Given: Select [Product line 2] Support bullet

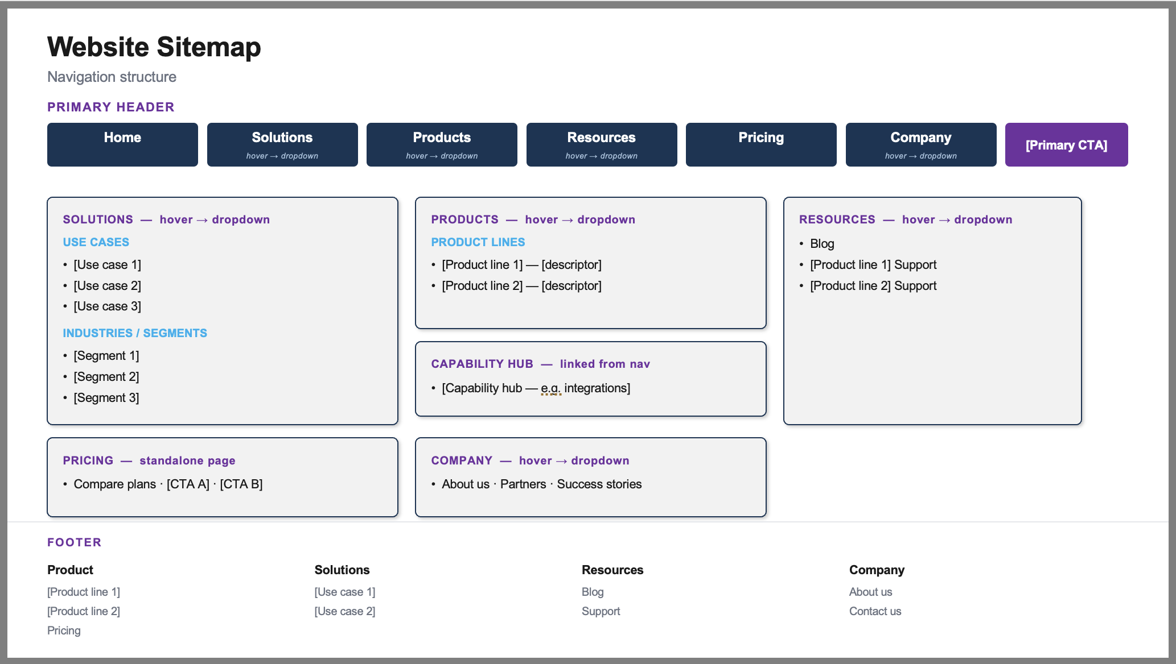Looking at the screenshot, I should (873, 285).
